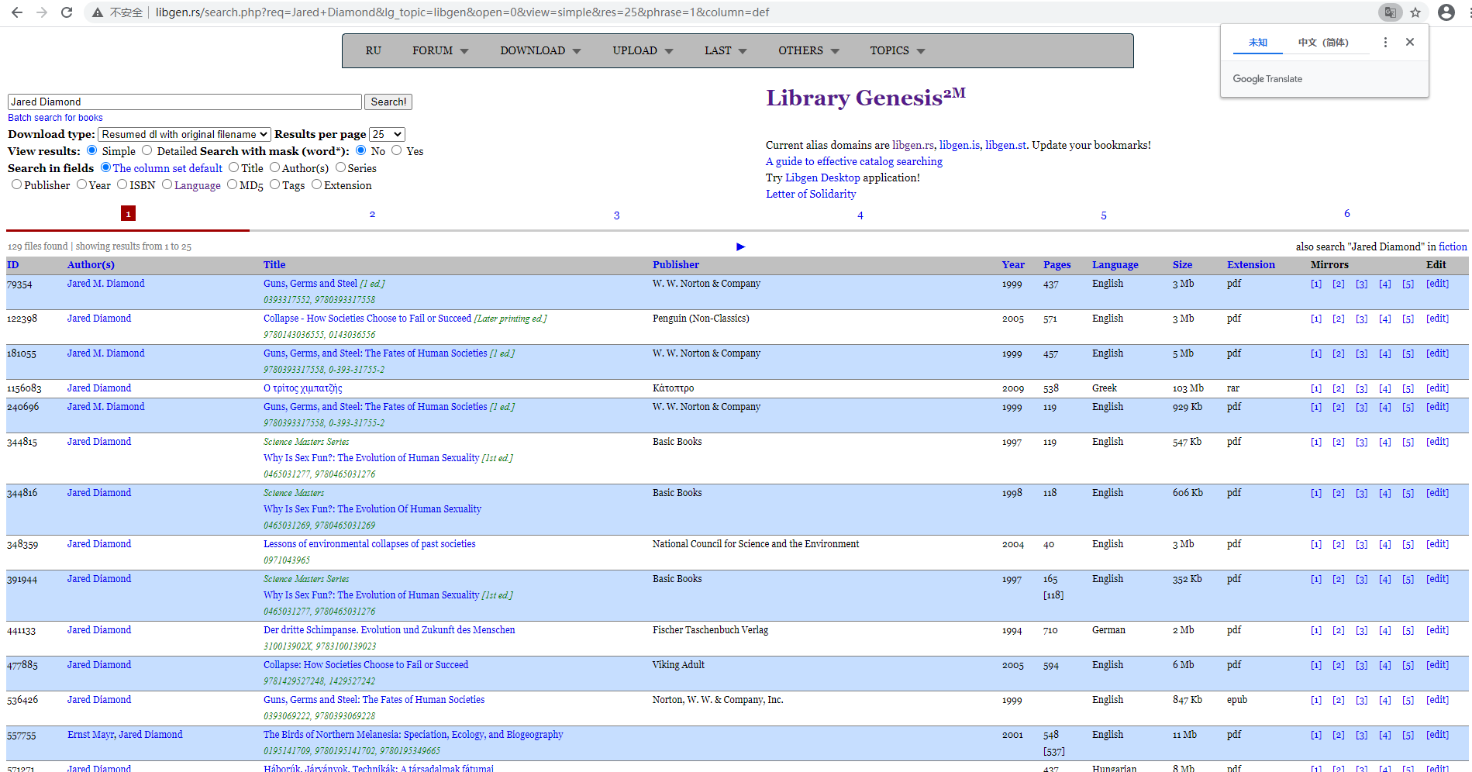
Task: Click the not-secure warning icon
Action: (98, 12)
